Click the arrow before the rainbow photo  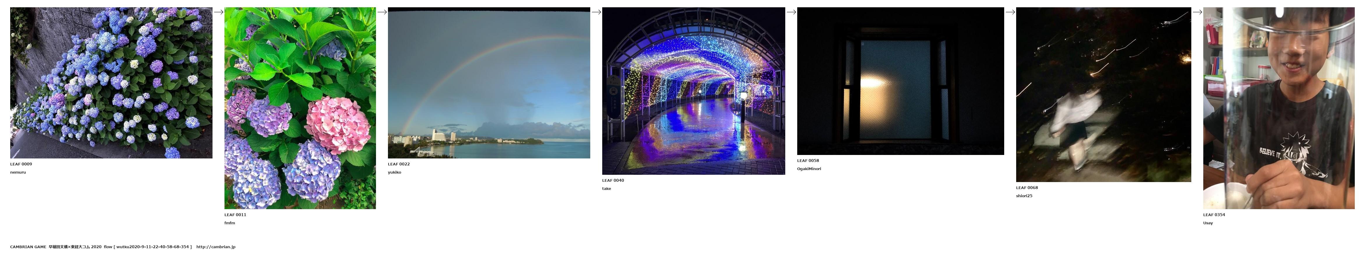pyautogui.click(x=382, y=12)
